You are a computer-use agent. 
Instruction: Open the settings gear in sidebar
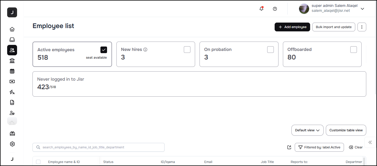tap(12, 144)
